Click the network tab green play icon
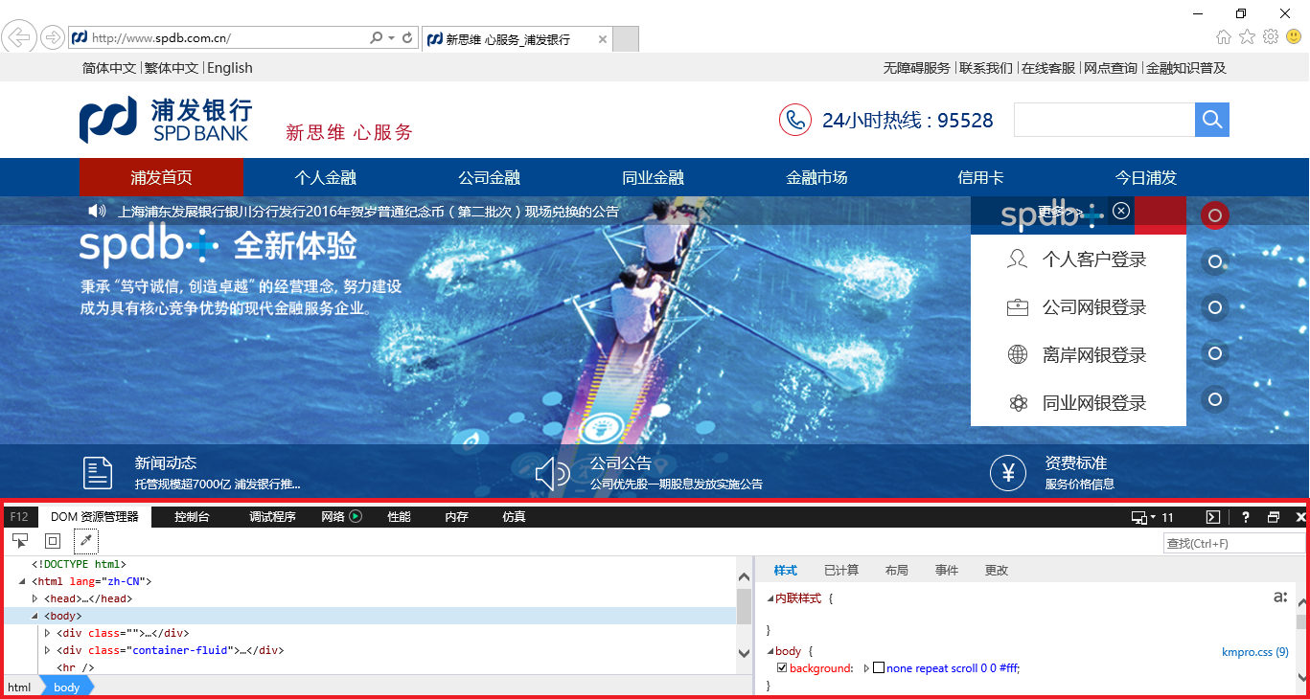 point(356,516)
